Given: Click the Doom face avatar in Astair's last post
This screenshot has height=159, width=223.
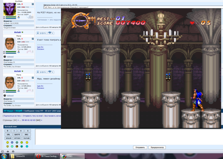Looking at the screenshot, I should 10,83.
